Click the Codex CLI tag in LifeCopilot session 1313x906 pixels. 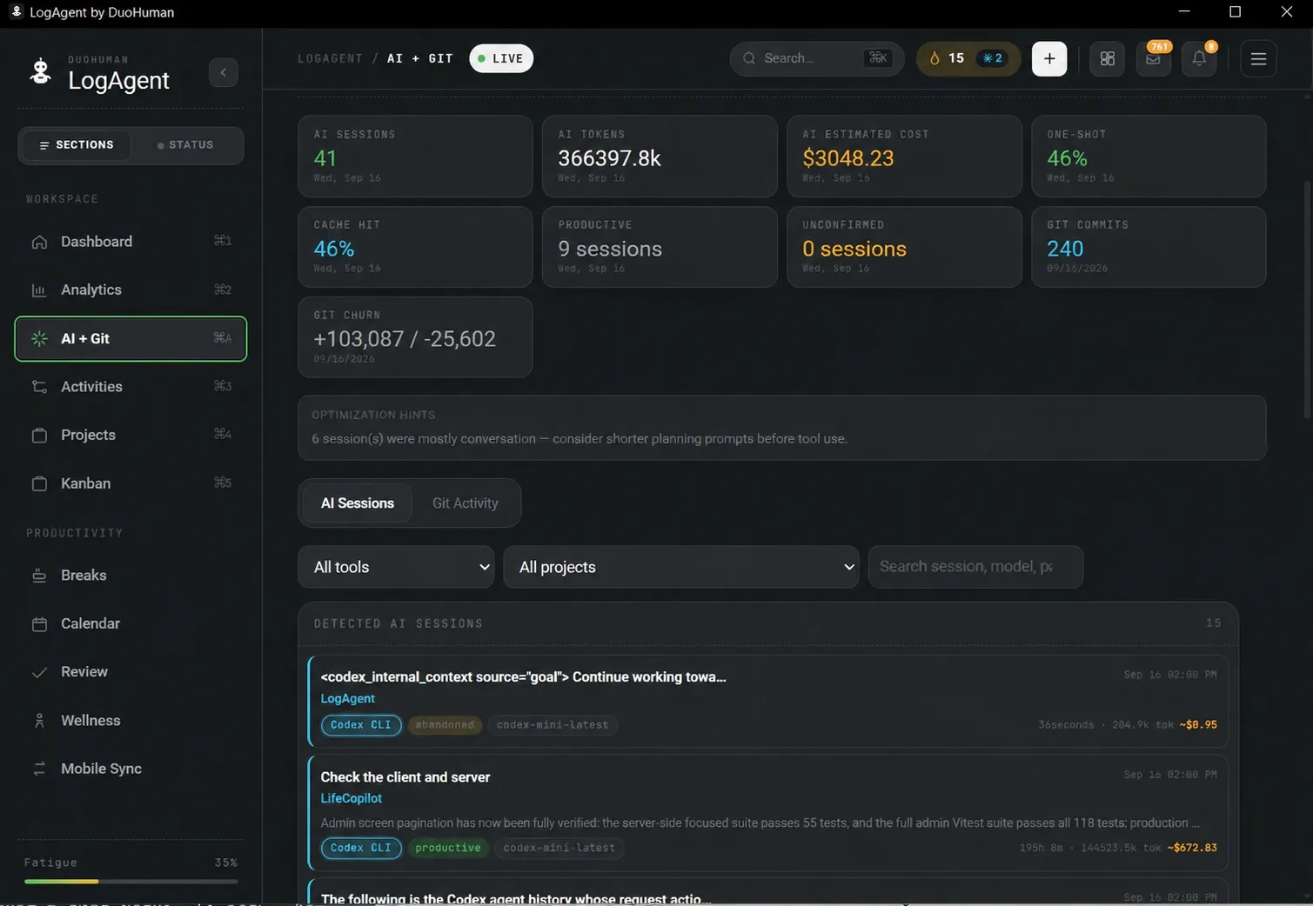tap(361, 848)
